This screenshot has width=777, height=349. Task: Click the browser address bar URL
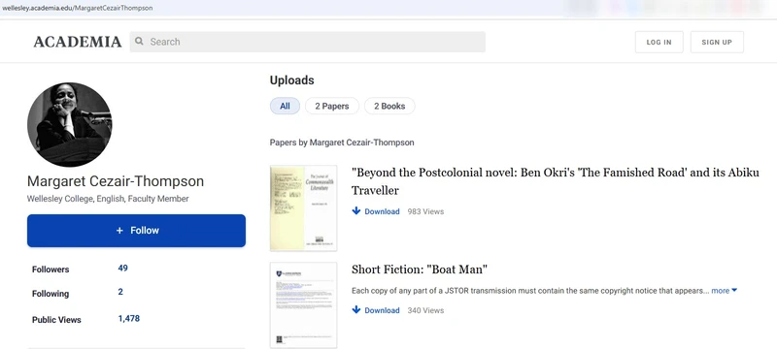coord(78,8)
